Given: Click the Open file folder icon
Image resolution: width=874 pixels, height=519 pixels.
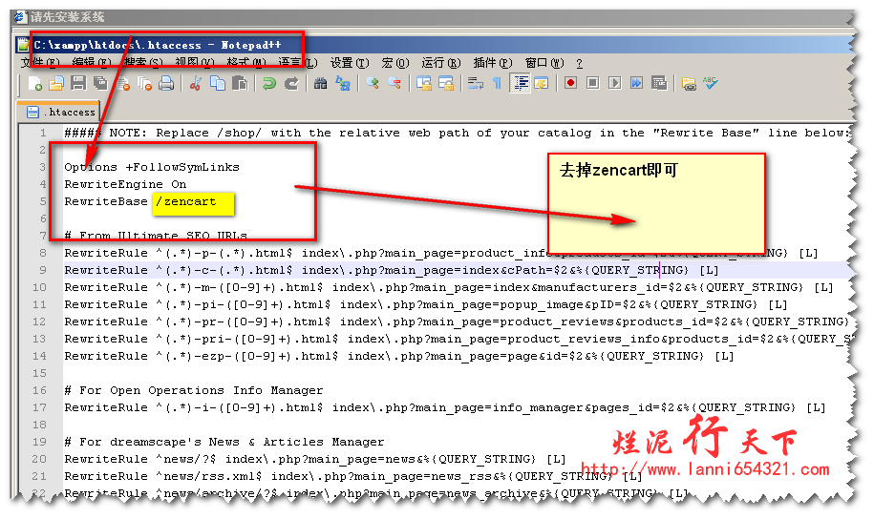Looking at the screenshot, I should click(57, 84).
